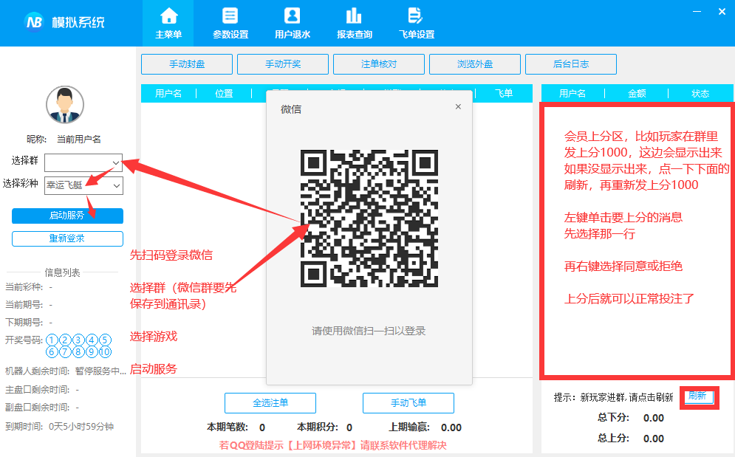Click lottery number ball 6
The height and width of the screenshot is (457, 735).
click(x=52, y=351)
